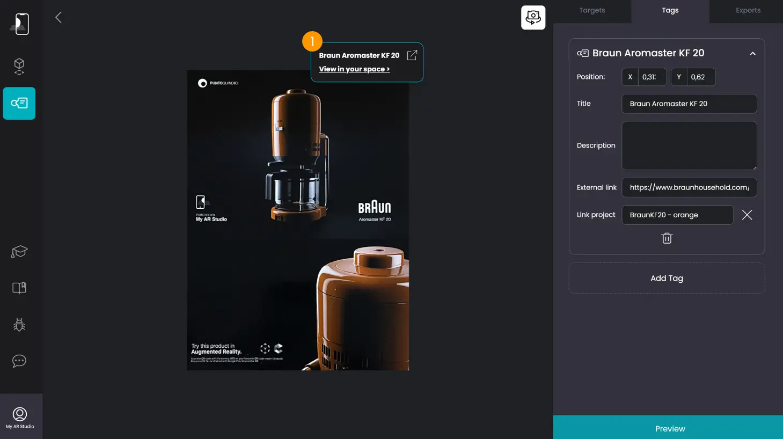The height and width of the screenshot is (439, 783).
Task: Open the chat support bubble icon
Action: pos(19,361)
